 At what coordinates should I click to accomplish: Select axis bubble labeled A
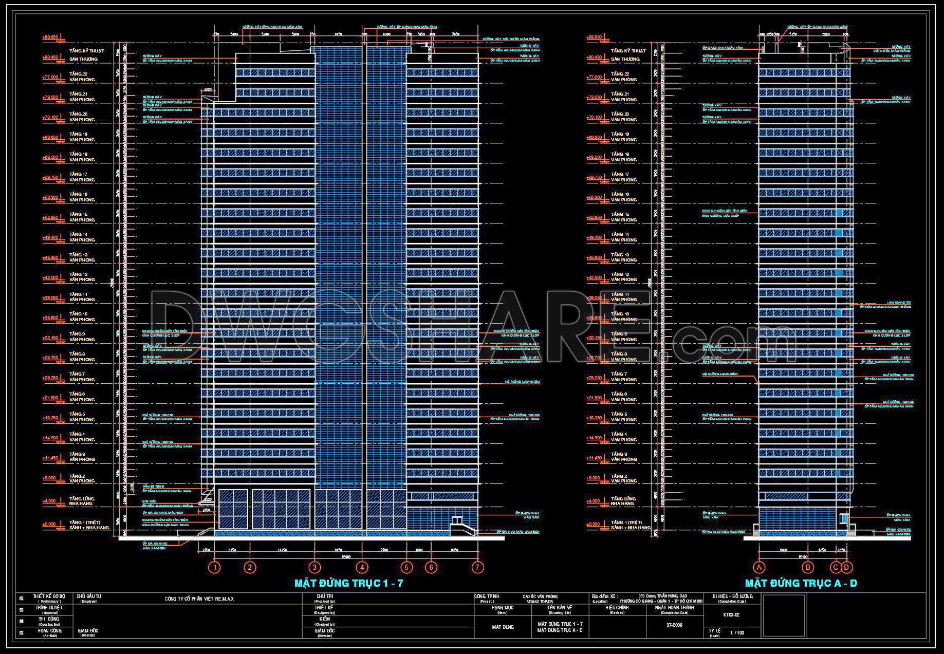click(x=759, y=567)
